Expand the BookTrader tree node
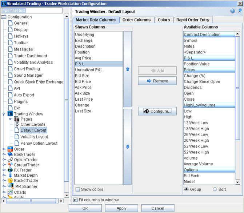This screenshot has height=213, width=244. pyautogui.click(x=4, y=154)
